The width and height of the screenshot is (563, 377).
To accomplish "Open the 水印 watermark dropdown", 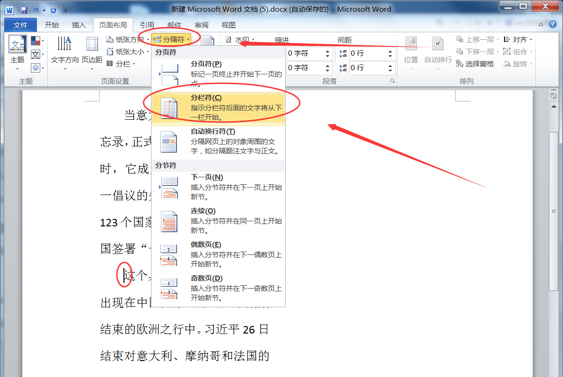I will tap(240, 40).
